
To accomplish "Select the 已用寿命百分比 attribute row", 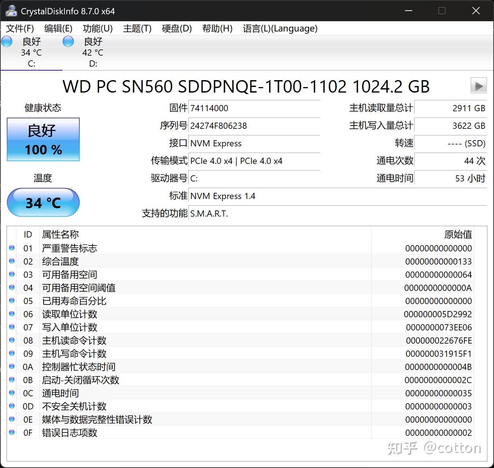I will point(240,301).
